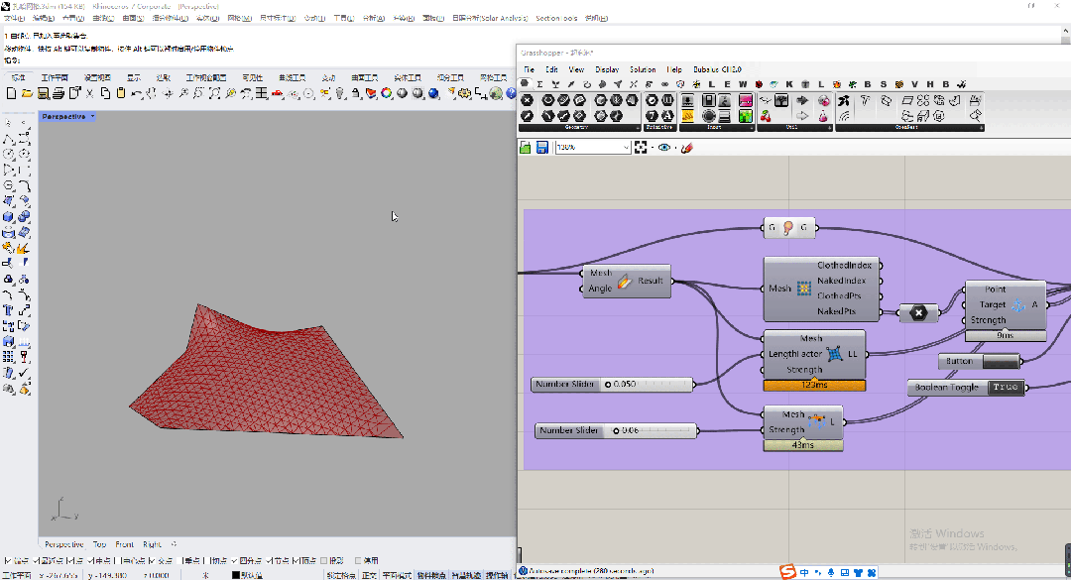Screen dimensions: 1071x580
Task: Flip the Boolean Toggle True value
Action: 1006,388
